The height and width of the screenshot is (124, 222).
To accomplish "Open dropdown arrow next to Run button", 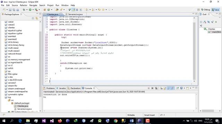I will tap(33, 10).
